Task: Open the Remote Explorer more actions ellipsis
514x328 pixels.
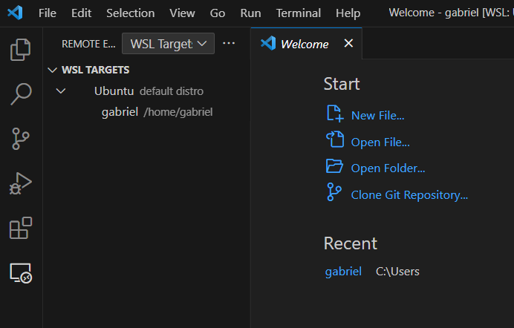Action: pyautogui.click(x=229, y=43)
